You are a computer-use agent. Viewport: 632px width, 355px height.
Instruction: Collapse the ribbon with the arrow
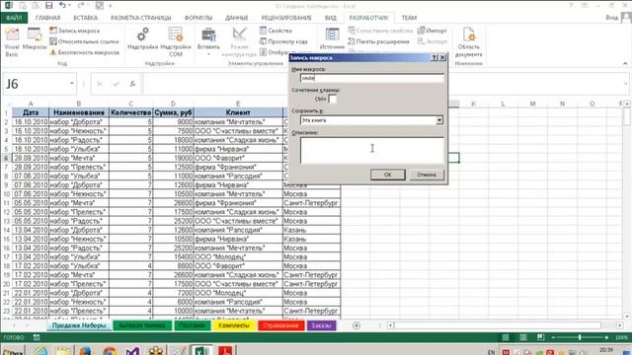tap(625, 63)
